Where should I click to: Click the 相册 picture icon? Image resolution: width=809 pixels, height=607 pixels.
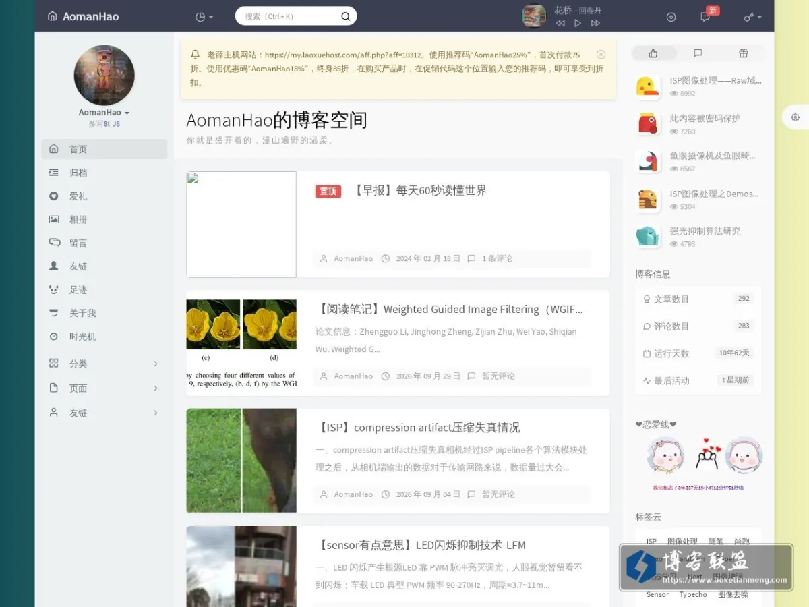(x=54, y=219)
